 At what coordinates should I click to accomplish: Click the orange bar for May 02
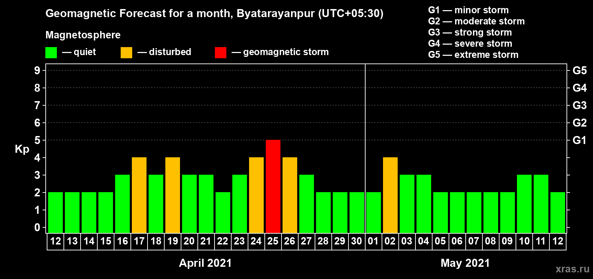point(390,195)
